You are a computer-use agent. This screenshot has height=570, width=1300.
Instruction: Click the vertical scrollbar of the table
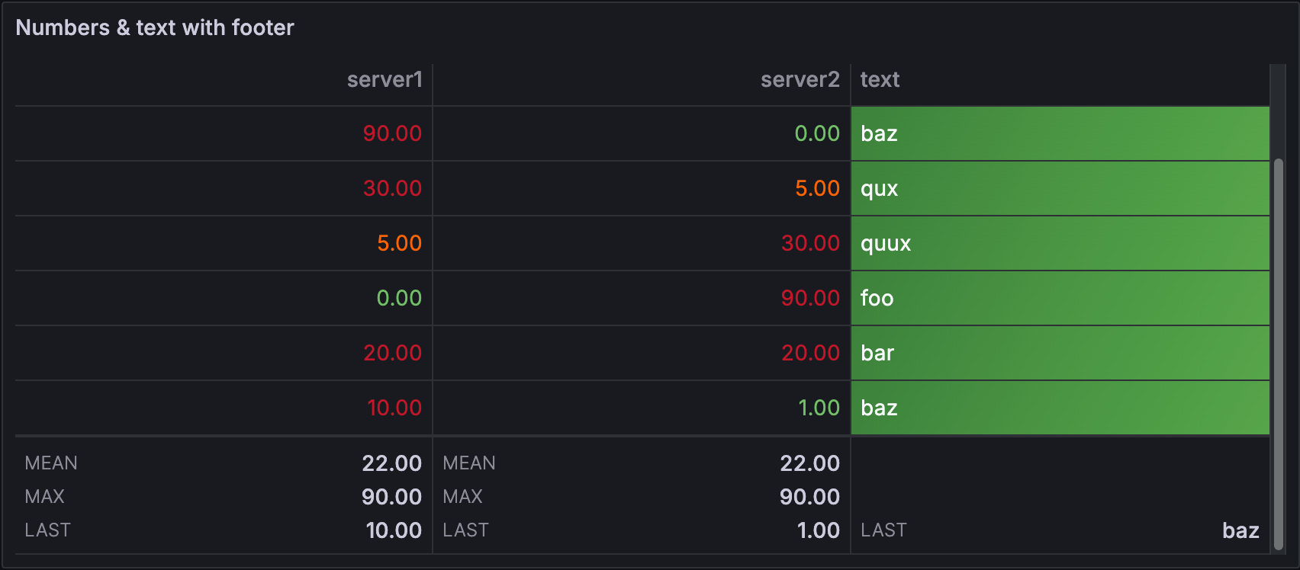[1278, 351]
